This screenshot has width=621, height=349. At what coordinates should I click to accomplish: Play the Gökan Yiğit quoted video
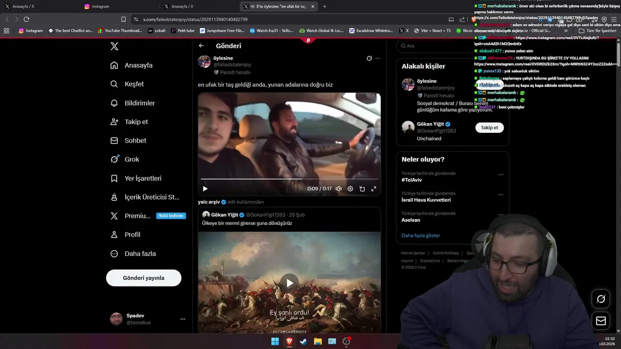tap(290, 283)
